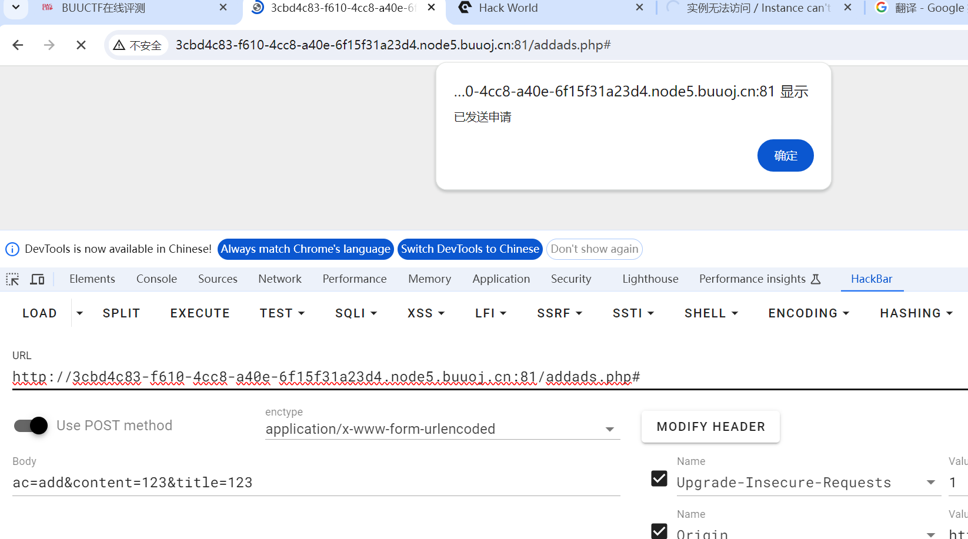Viewport: 968px width, 539px height.
Task: Click HackBar SPLIT button
Action: [121, 313]
